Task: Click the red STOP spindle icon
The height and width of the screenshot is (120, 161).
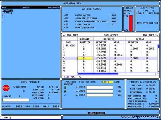Action: click(x=6, y=88)
